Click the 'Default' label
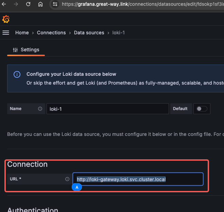This screenshot has height=212, width=224. click(180, 109)
